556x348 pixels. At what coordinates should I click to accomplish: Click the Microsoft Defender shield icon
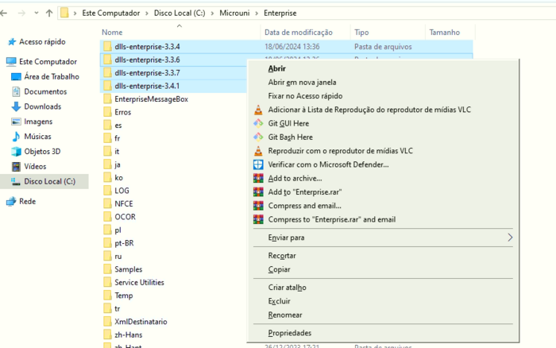(x=258, y=164)
